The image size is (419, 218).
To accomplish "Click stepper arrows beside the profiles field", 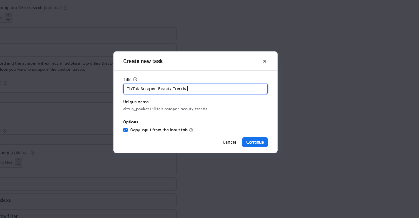I will (x=18, y=162).
